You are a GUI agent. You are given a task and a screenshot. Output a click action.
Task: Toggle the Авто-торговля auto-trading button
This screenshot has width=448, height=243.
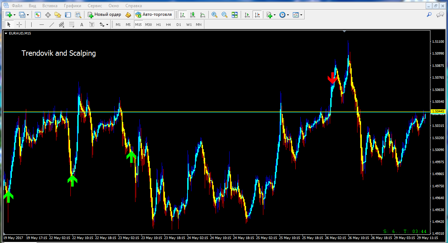pyautogui.click(x=154, y=15)
